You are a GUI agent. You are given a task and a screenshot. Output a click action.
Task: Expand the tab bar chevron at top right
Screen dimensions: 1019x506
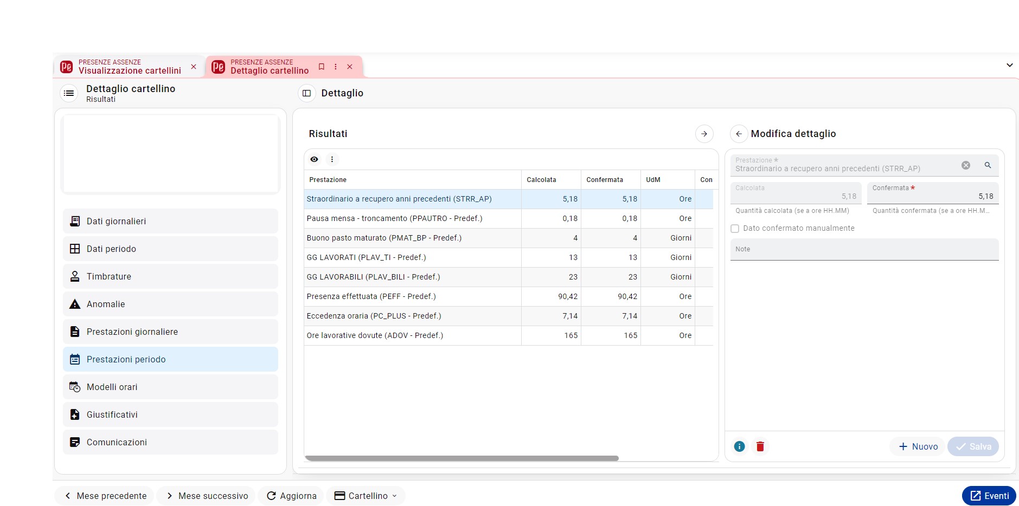point(1009,65)
